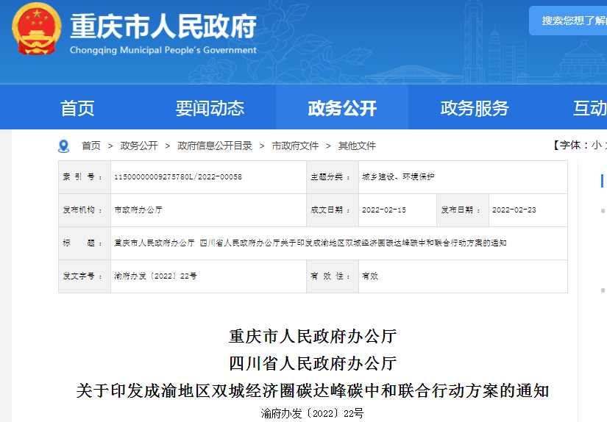The image size is (607, 422).
Task: Click the English subtitle Chongqing Municipal People's Government
Action: coord(163,50)
